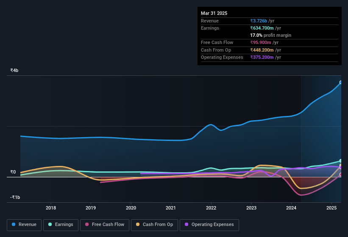The width and height of the screenshot is (348, 237).
Task: Select the 2023 x-axis label
Action: [251, 208]
